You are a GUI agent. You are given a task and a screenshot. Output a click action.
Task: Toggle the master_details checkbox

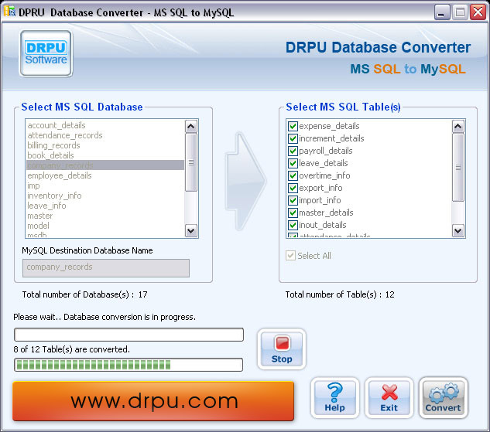(x=293, y=213)
